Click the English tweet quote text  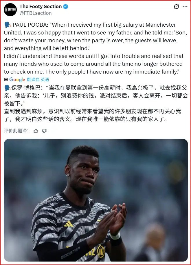click(95, 48)
